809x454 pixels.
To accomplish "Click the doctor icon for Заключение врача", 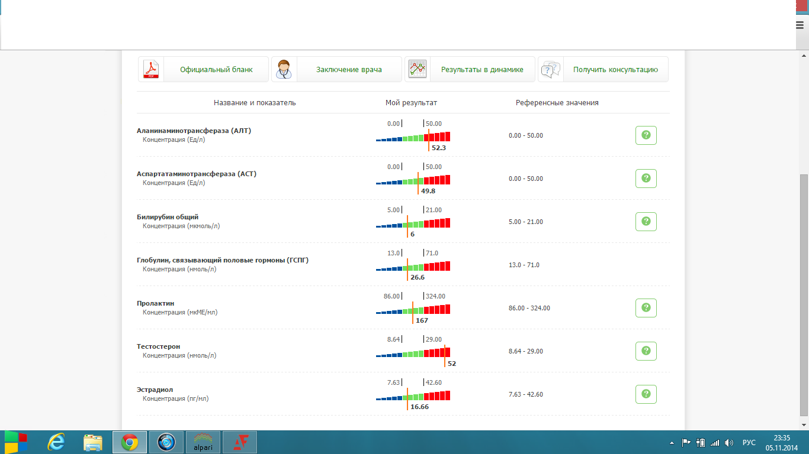I will pos(284,69).
